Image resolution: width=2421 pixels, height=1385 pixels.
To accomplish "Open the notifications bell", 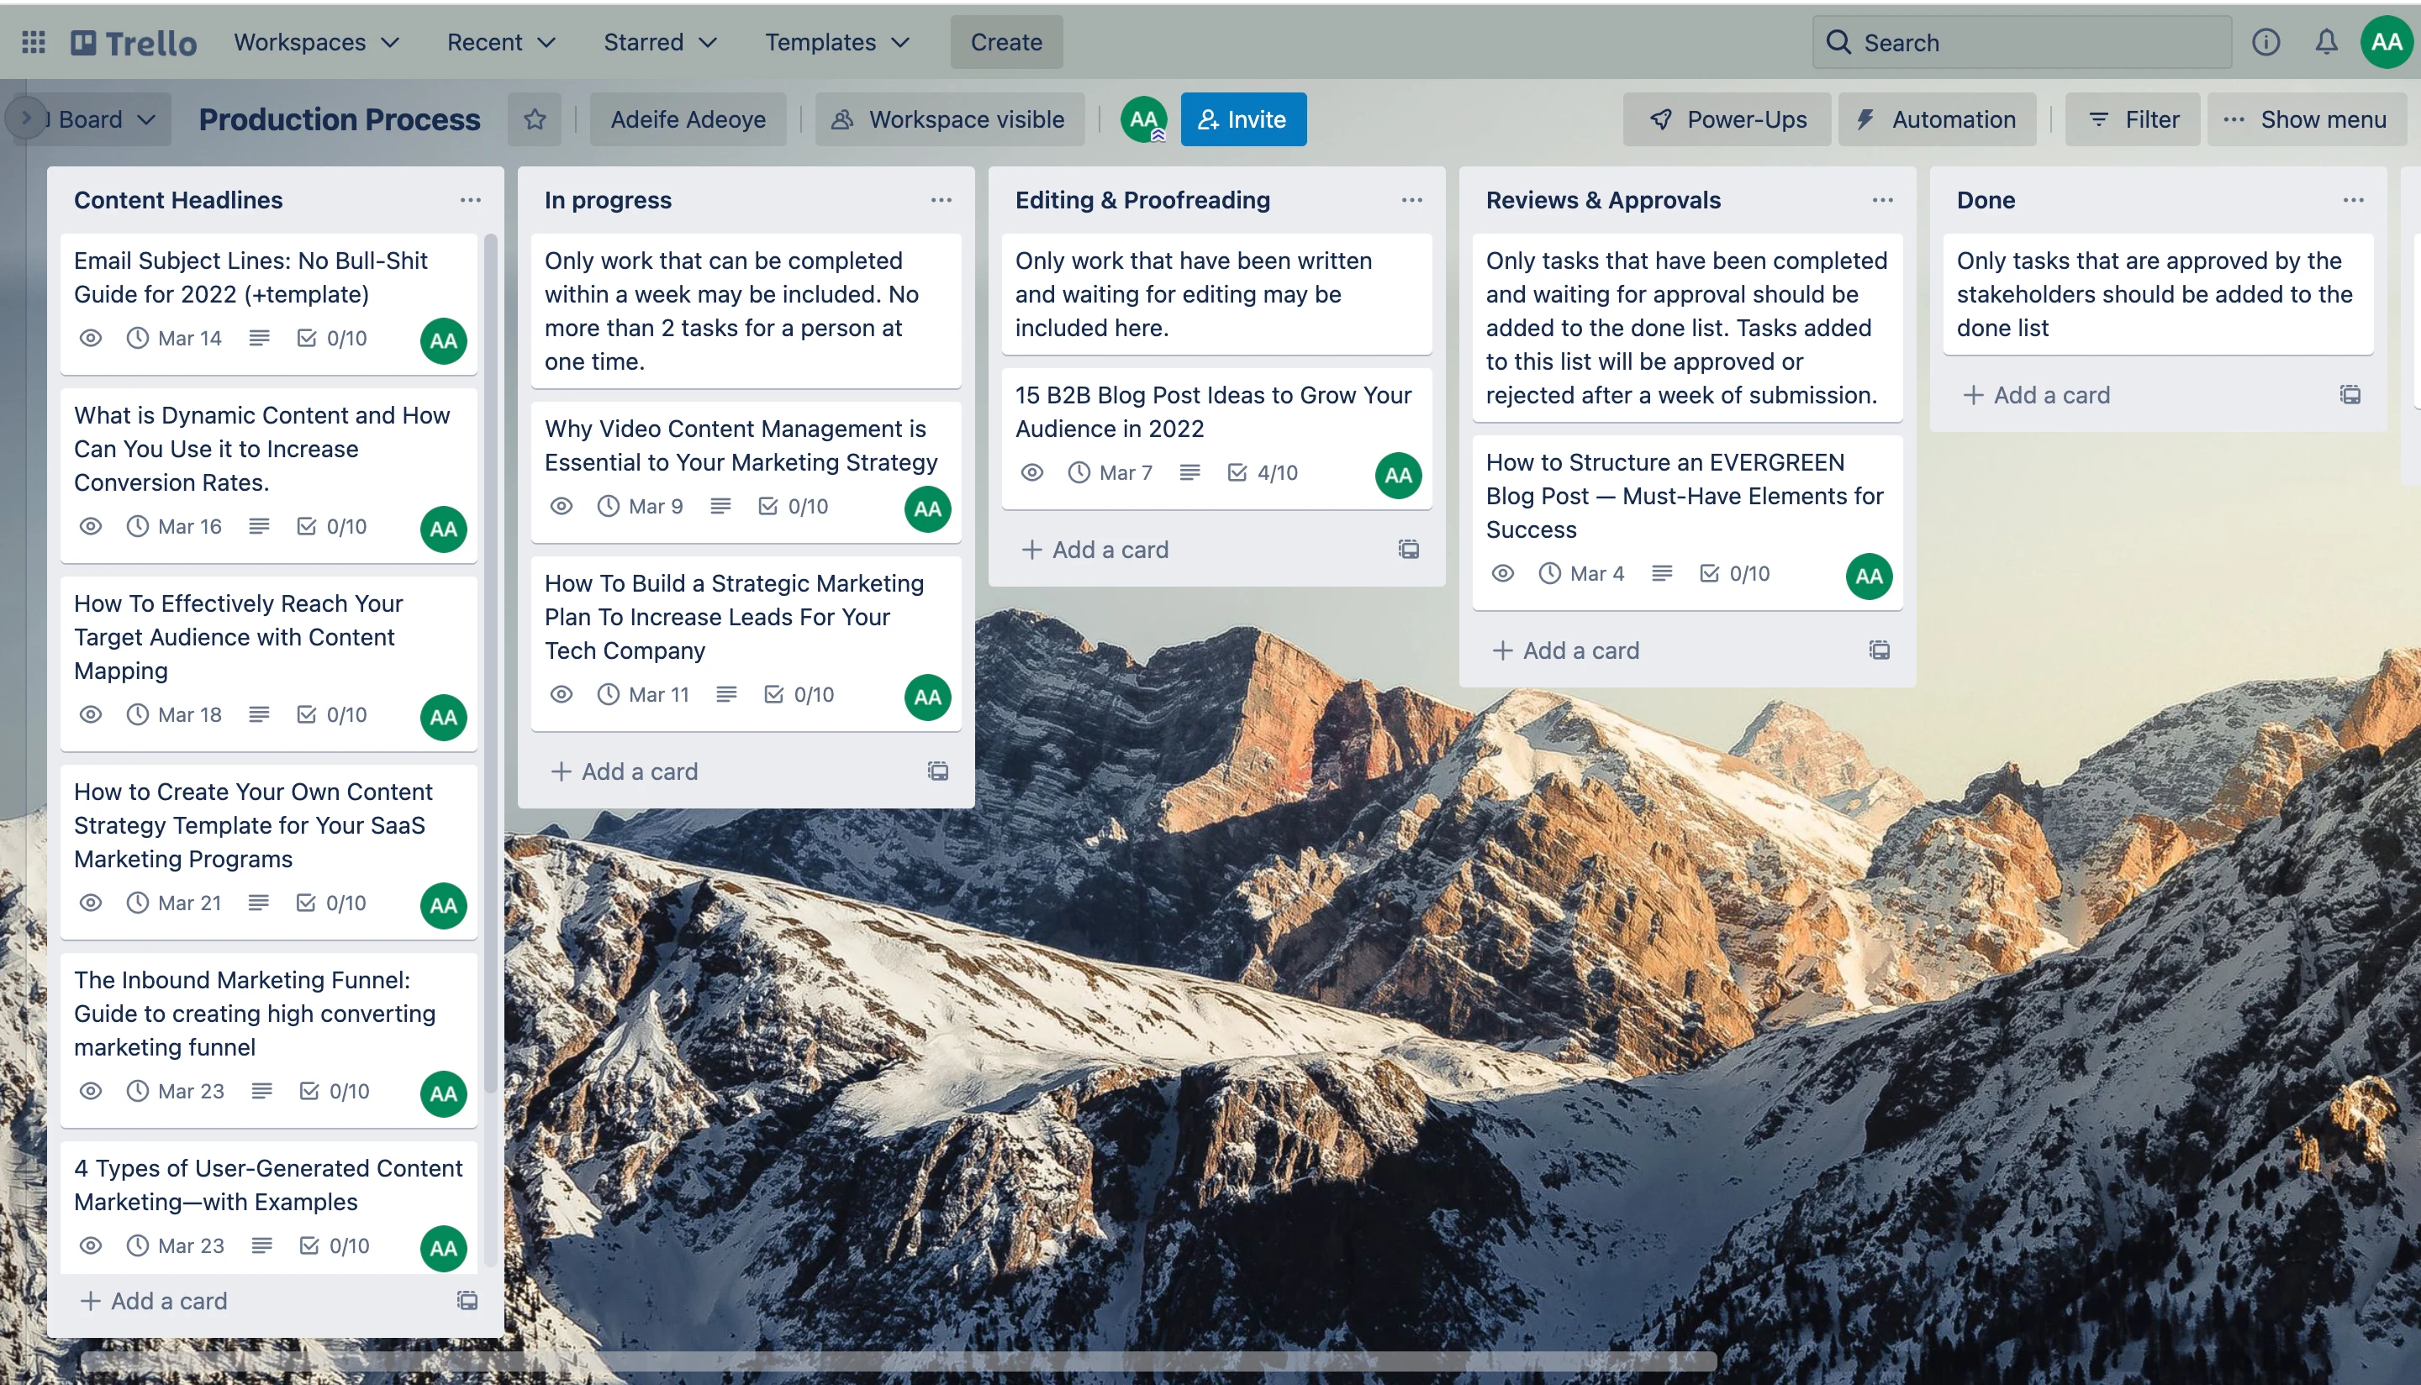I will click(2326, 42).
